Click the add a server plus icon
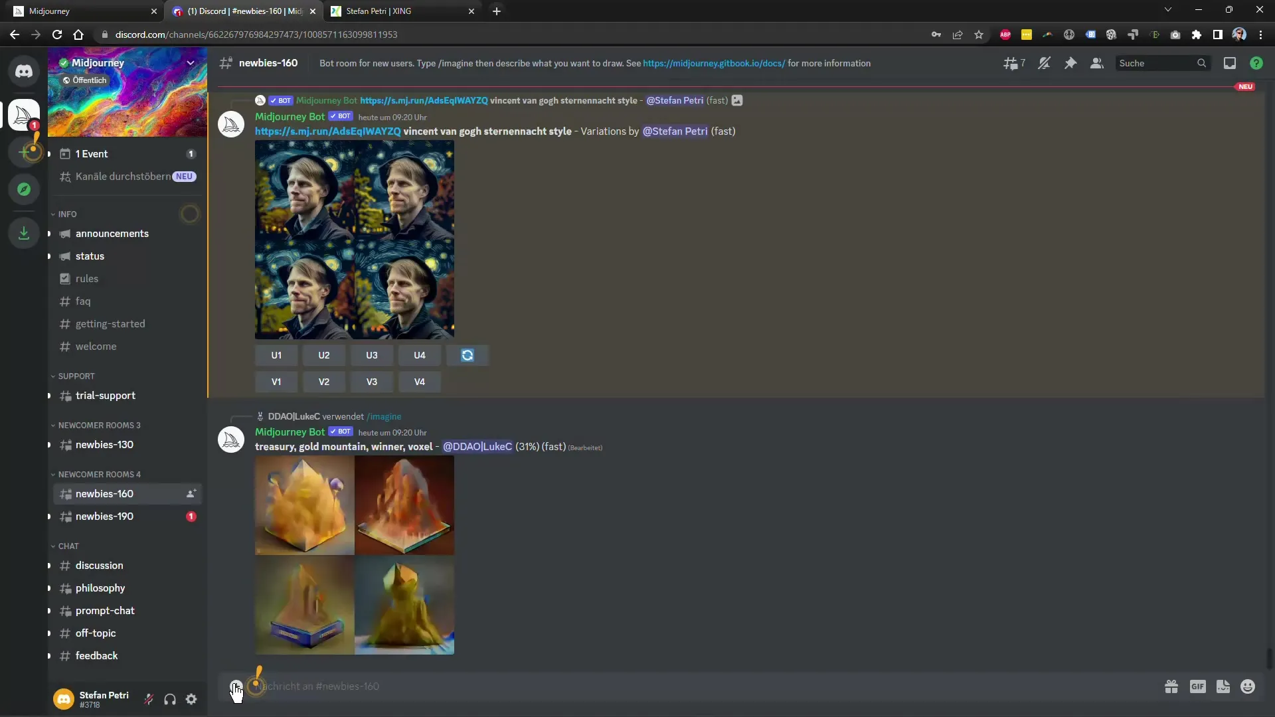 (24, 152)
